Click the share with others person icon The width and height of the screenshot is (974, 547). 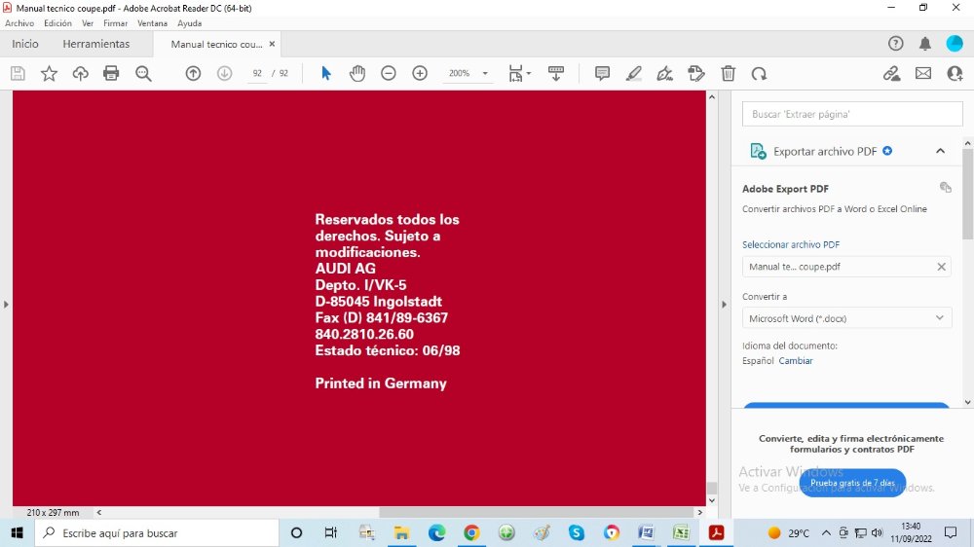pos(955,73)
